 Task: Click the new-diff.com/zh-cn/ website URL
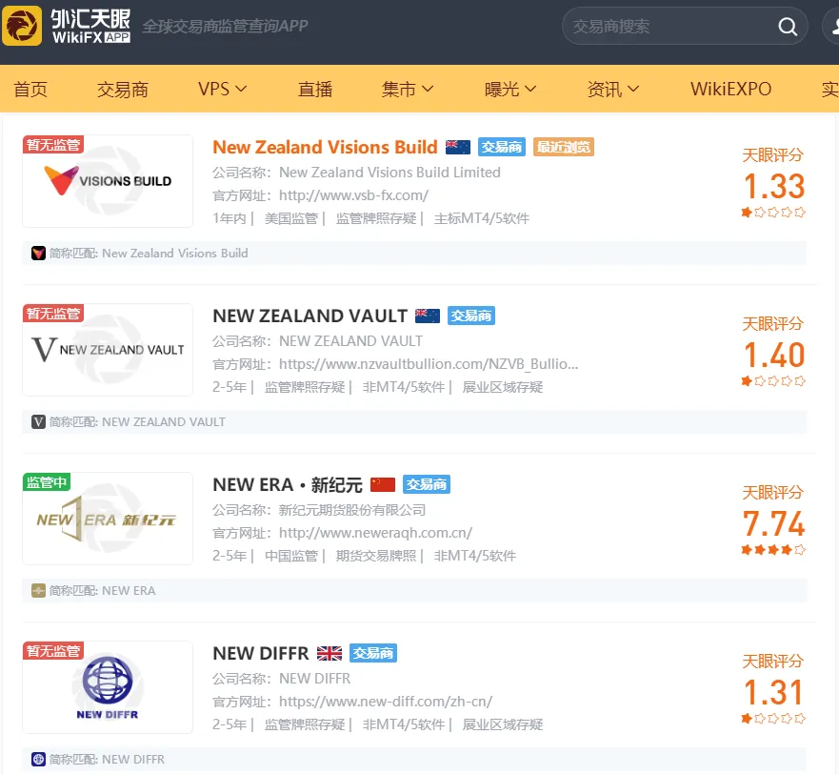click(x=386, y=702)
